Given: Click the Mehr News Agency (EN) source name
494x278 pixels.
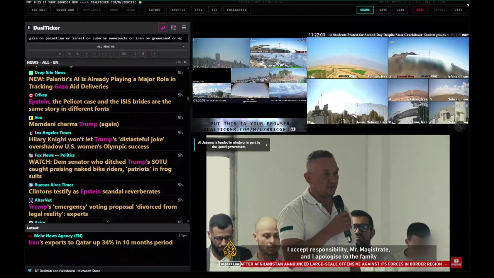Looking at the screenshot, I should coord(58,236).
